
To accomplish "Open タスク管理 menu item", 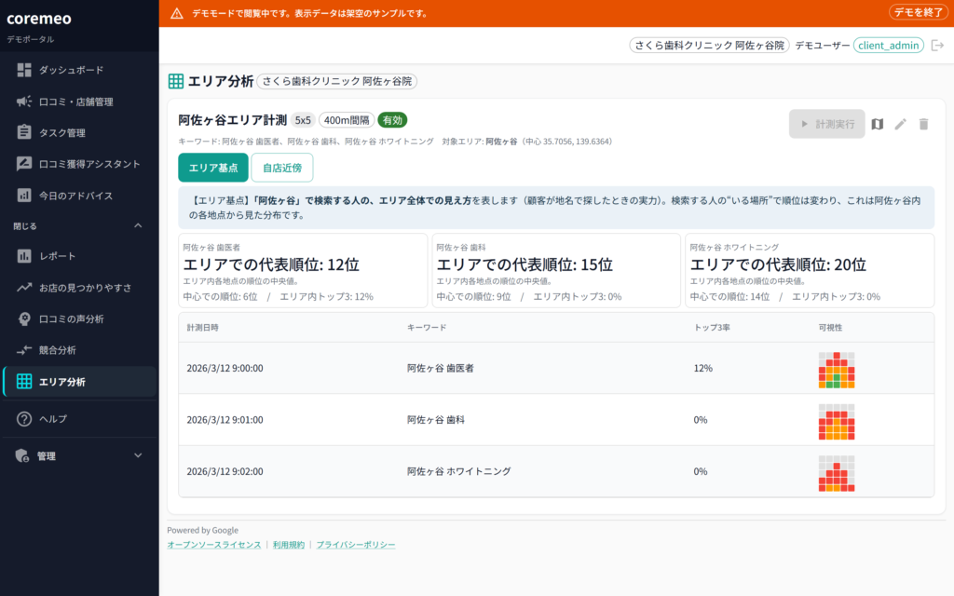I will (x=80, y=132).
